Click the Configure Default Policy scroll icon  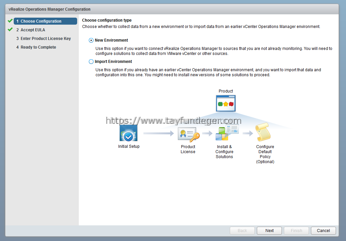263,132
